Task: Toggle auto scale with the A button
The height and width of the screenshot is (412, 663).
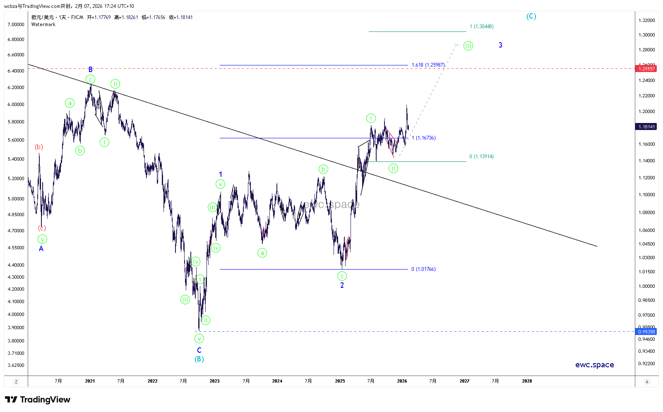Action: pyautogui.click(x=647, y=381)
